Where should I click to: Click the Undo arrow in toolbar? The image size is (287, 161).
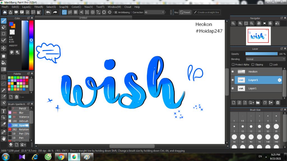click(x=48, y=12)
